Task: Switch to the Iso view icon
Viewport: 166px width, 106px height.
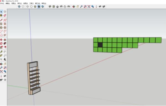Action: (50, 7)
